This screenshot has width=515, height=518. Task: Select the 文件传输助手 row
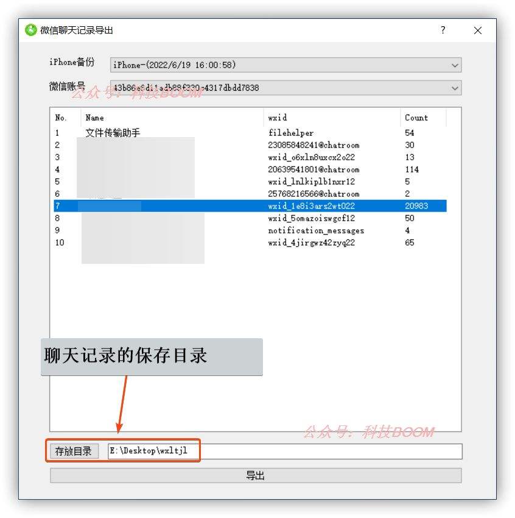250,133
